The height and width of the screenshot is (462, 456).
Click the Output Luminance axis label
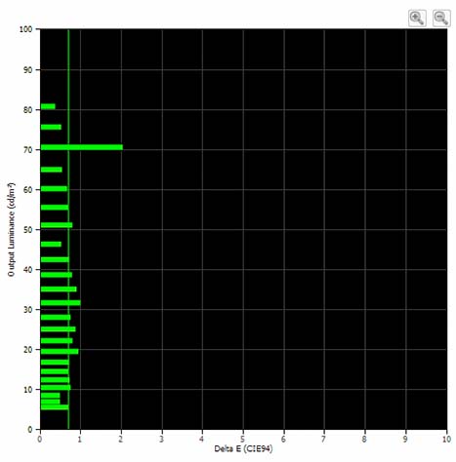tap(11, 229)
